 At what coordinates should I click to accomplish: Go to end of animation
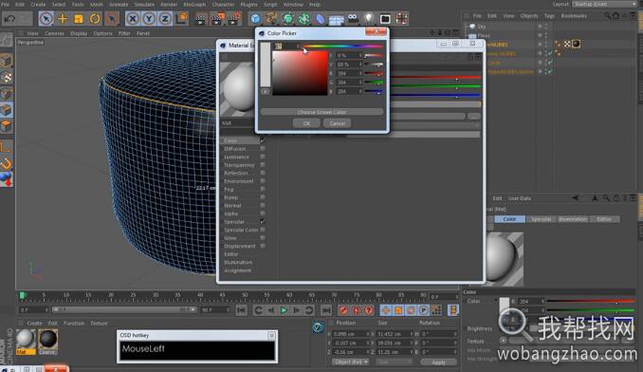coord(326,310)
